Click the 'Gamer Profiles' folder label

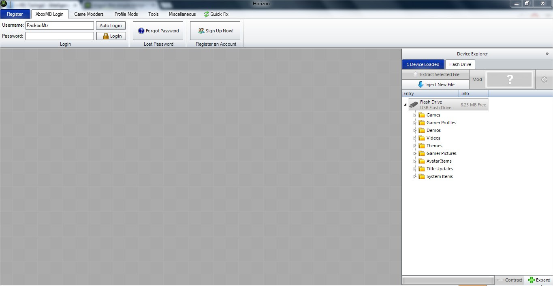(441, 123)
